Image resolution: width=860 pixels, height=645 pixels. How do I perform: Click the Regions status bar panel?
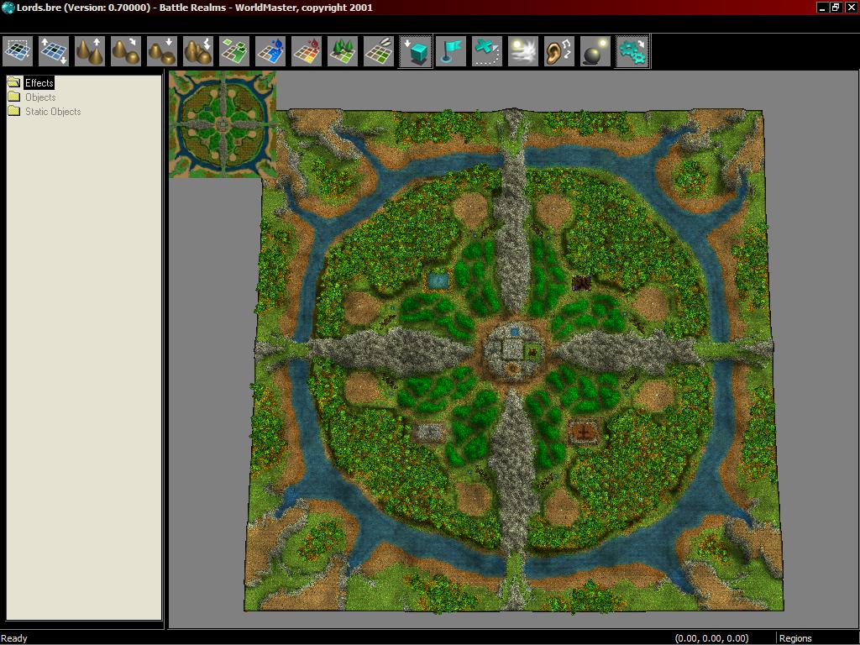coord(795,638)
